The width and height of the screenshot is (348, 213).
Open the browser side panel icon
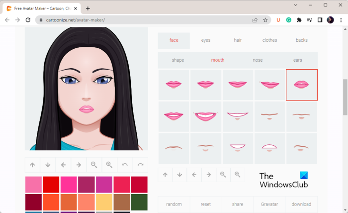[320, 20]
